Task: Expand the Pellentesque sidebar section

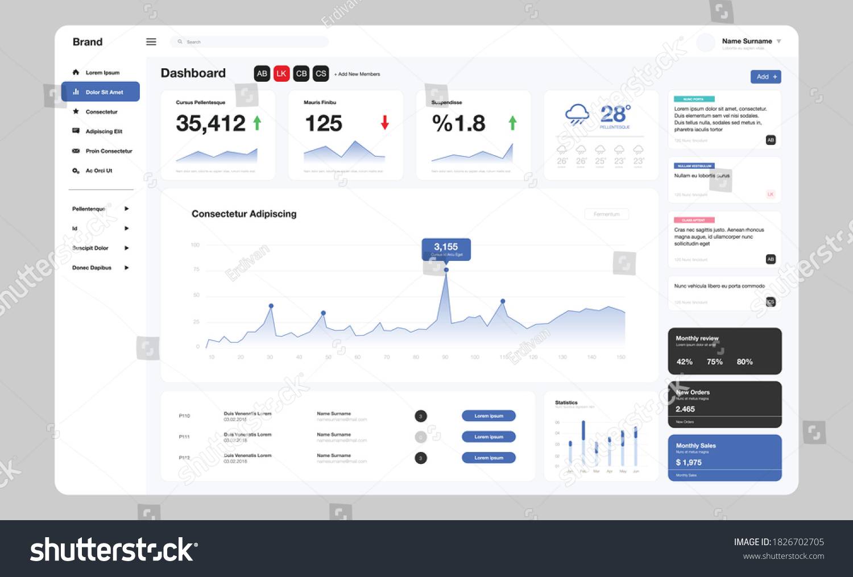Action: click(x=126, y=209)
